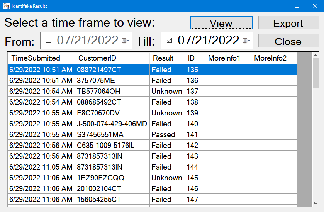Click the View button
Screen dimensions: 324x212
click(x=221, y=23)
